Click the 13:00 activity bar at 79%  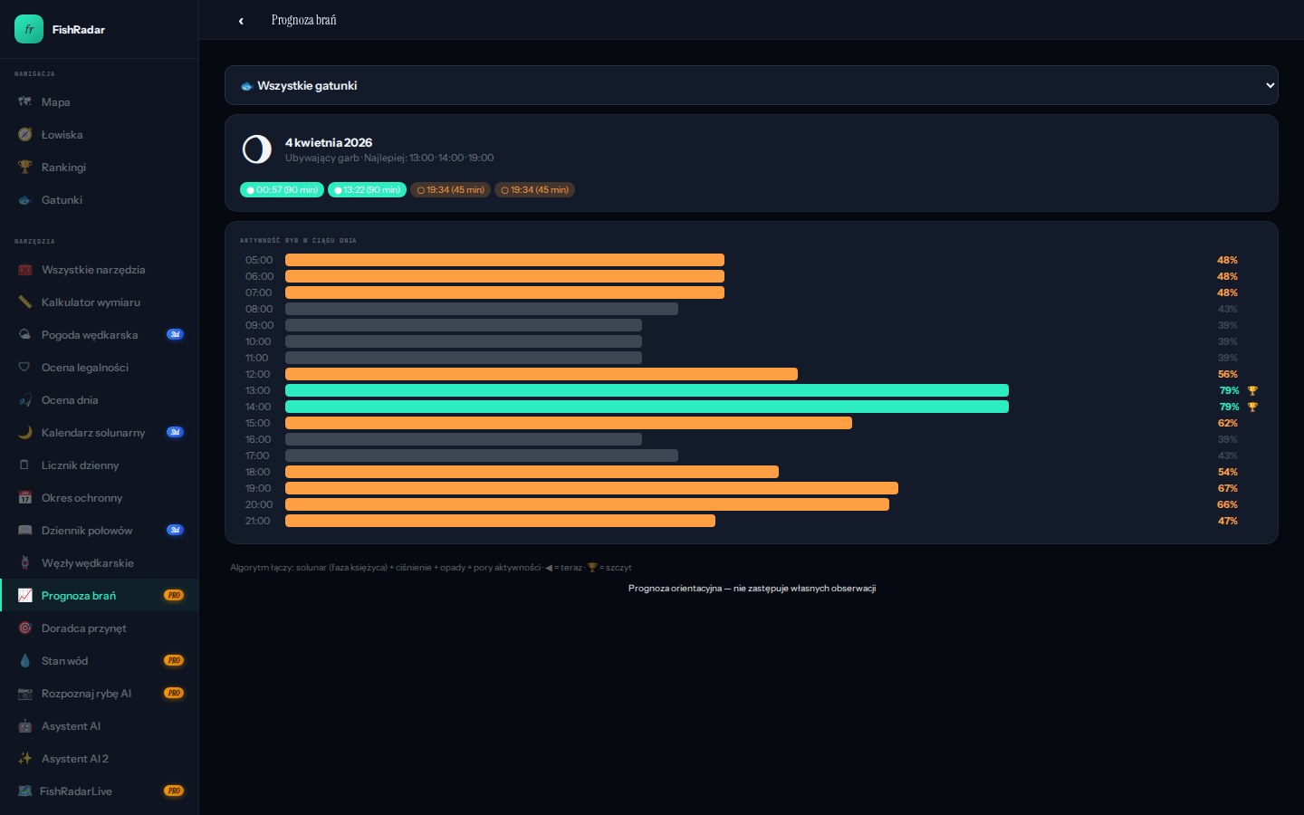pyautogui.click(x=647, y=390)
